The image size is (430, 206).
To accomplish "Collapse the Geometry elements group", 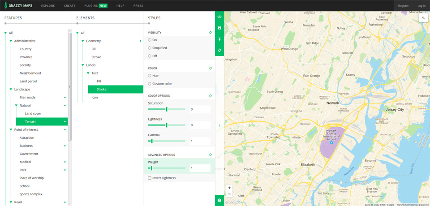I will pos(82,41).
